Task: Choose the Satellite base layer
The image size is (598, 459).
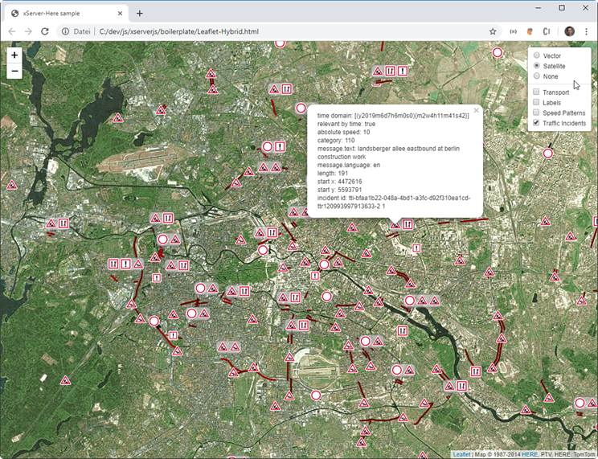Action: (536, 66)
